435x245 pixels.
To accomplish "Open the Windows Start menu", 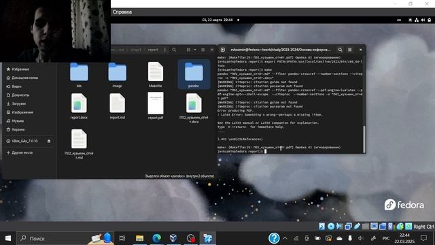I will (x=8, y=238).
